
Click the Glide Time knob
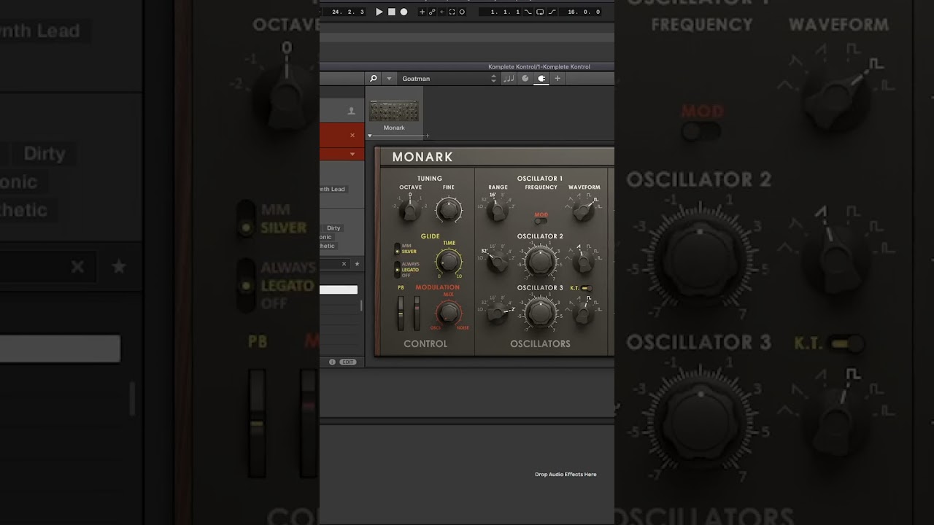[x=449, y=260]
